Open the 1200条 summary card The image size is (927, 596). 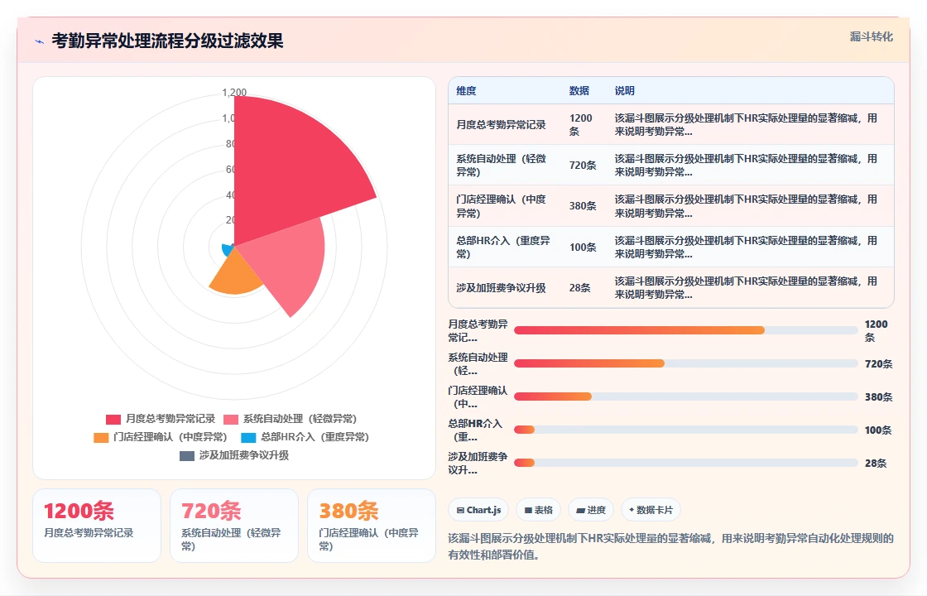pos(97,526)
